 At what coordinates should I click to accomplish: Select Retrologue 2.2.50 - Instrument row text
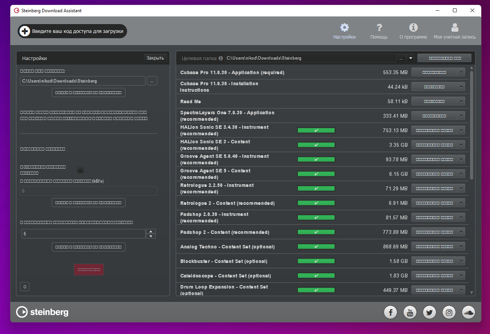(217, 188)
